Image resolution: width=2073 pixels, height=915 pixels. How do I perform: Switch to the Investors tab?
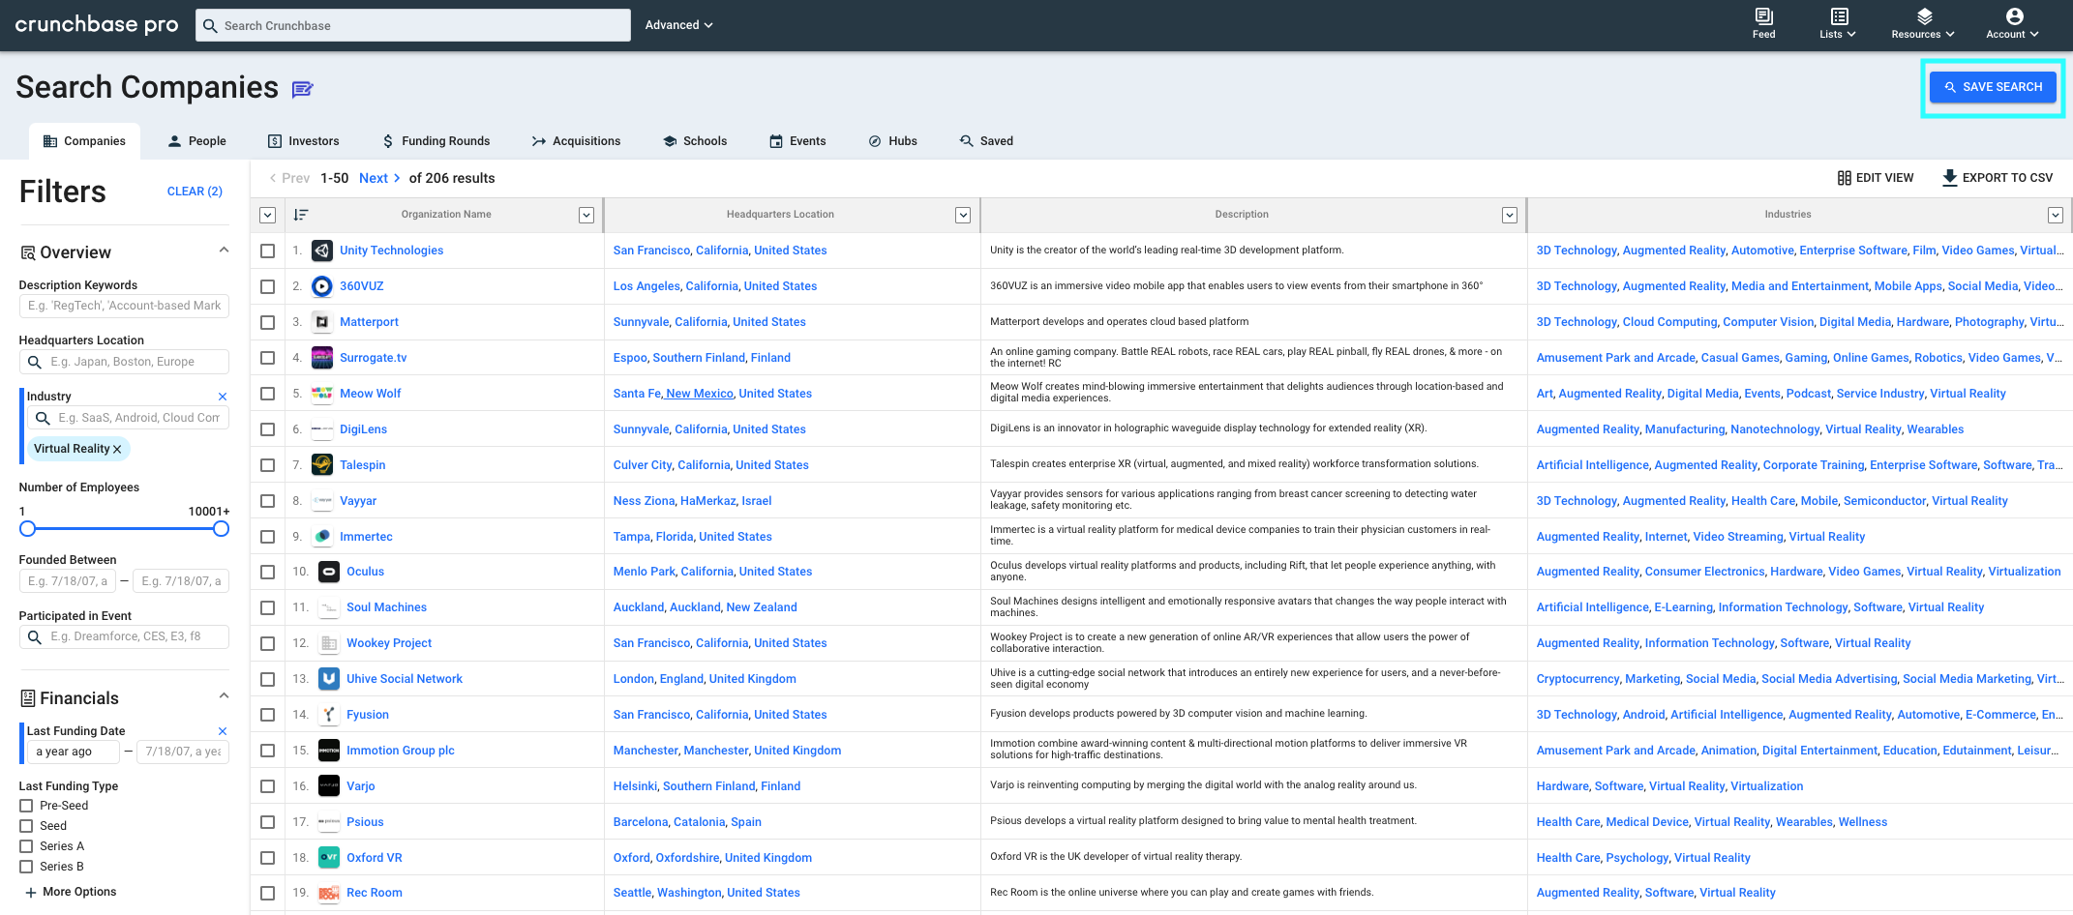[304, 141]
